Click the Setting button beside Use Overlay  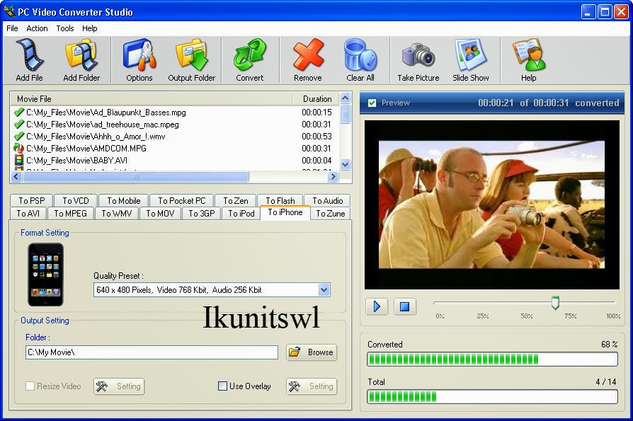pyautogui.click(x=312, y=386)
